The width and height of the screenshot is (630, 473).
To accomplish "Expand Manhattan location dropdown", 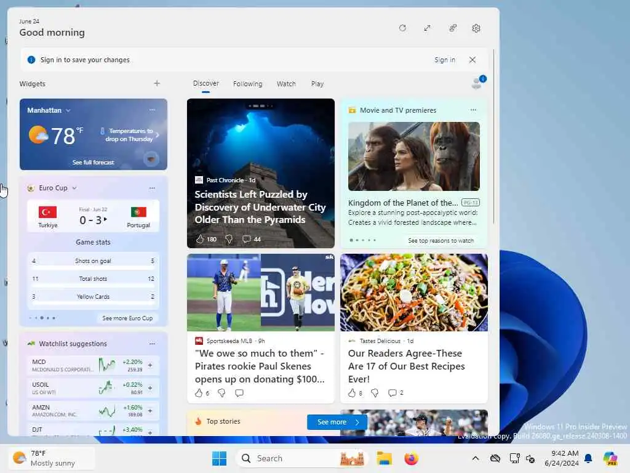I will click(x=68, y=110).
